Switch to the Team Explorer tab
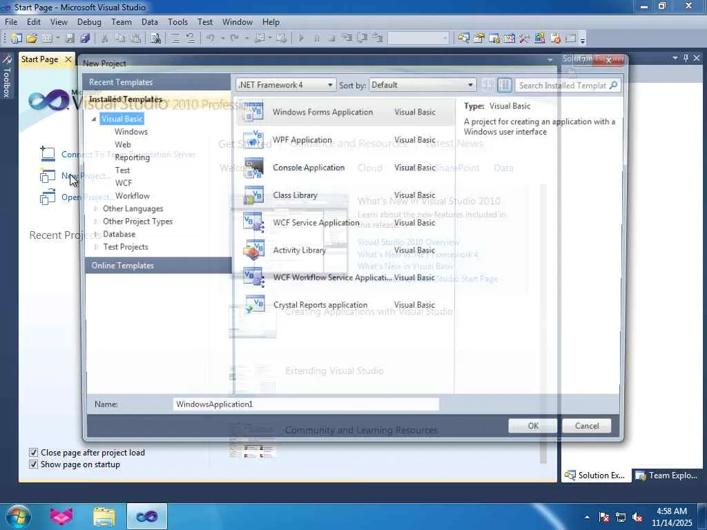This screenshot has height=530, width=707. [666, 475]
